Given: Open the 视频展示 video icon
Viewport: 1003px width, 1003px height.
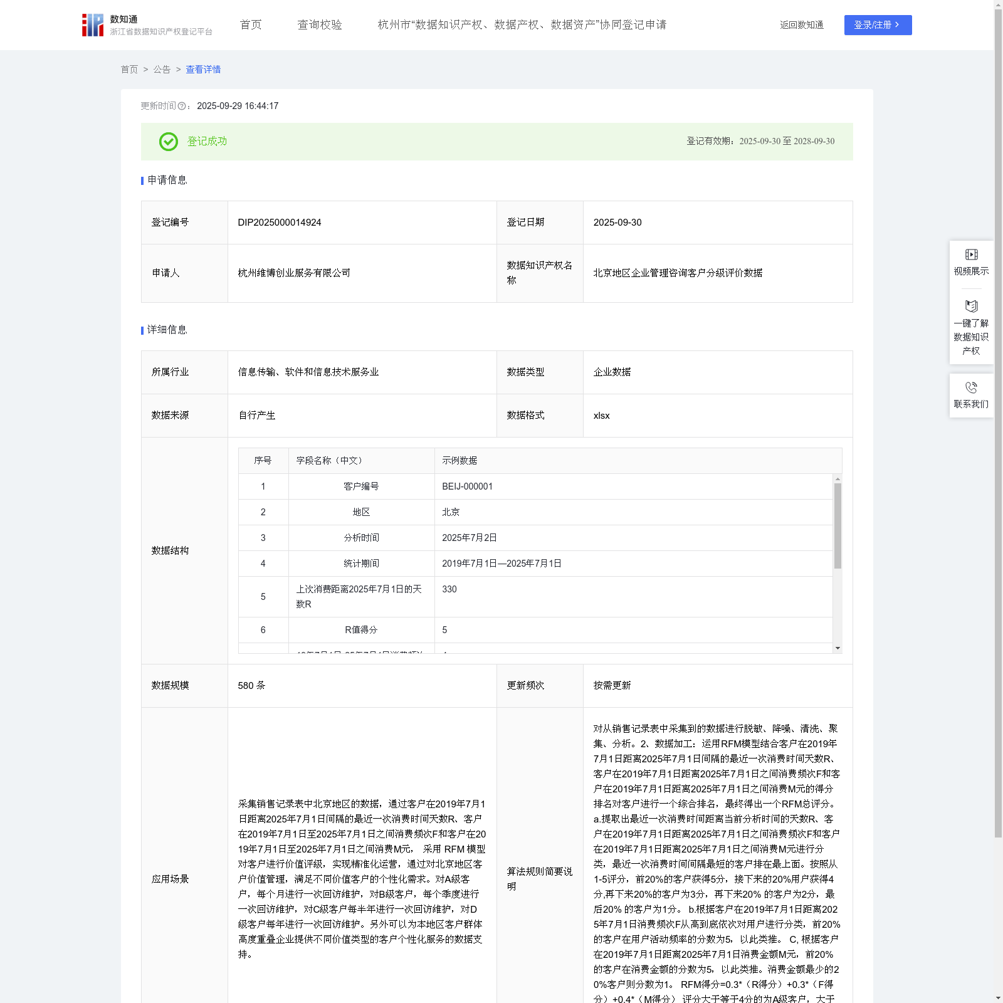Looking at the screenshot, I should click(971, 255).
